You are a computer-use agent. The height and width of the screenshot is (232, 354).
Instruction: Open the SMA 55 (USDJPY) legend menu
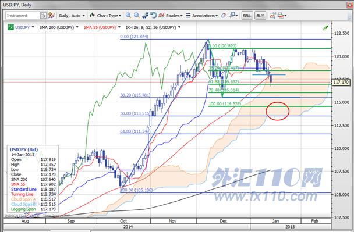(102, 27)
